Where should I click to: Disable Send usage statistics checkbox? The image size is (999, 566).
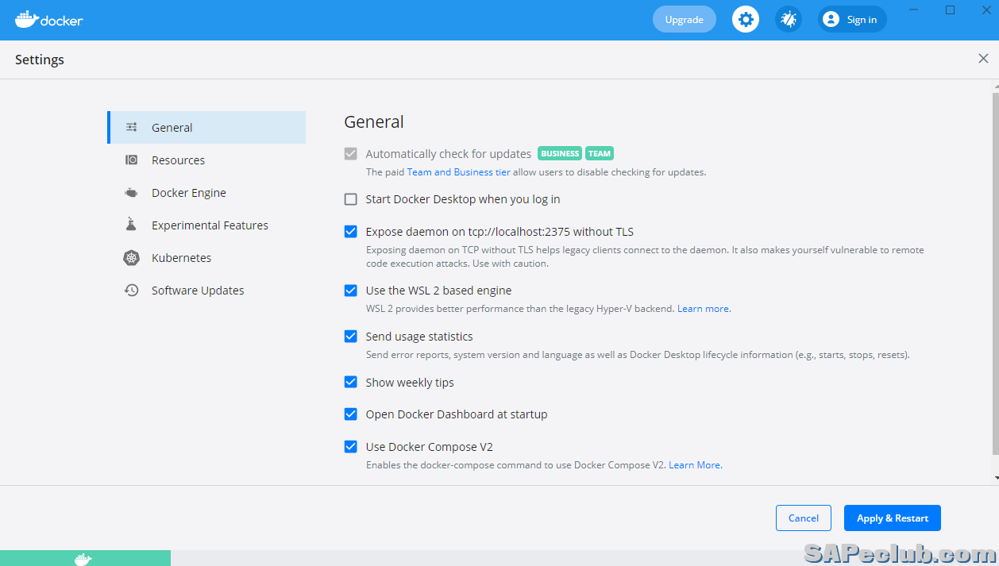pos(350,337)
